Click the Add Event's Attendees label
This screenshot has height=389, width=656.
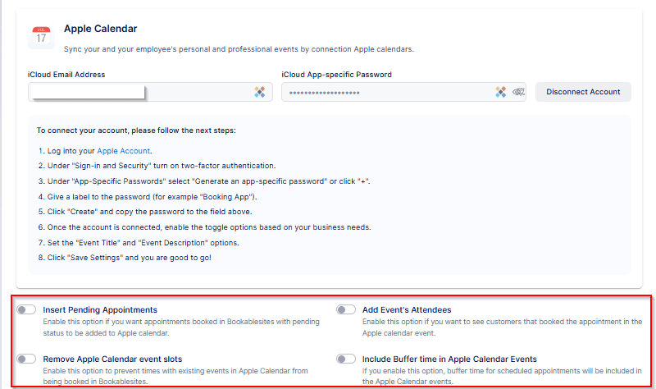[407, 310]
